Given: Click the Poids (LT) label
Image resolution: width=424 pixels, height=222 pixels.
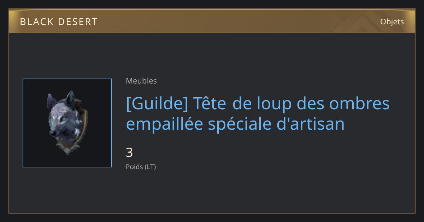Looking at the screenshot, I should click(x=141, y=167).
